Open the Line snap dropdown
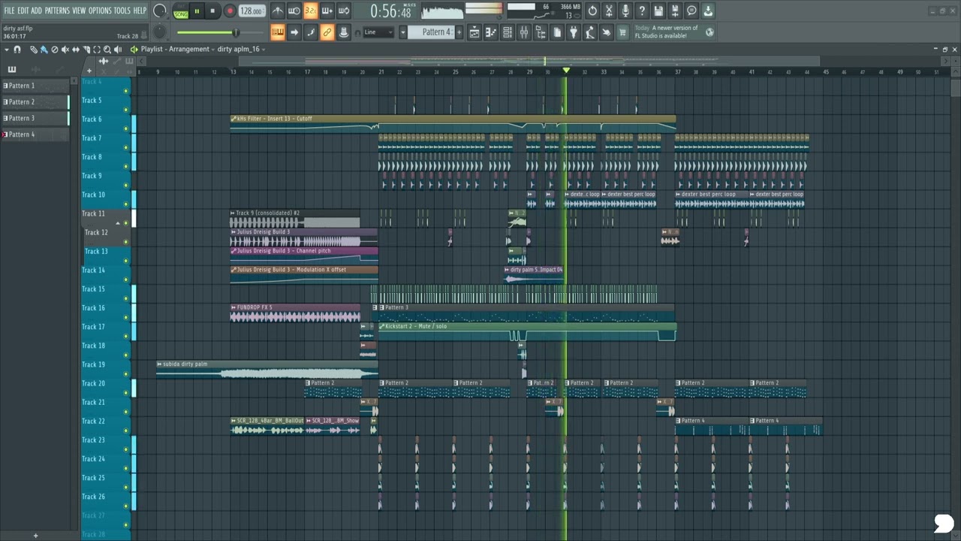This screenshot has width=961, height=541. pyautogui.click(x=378, y=32)
